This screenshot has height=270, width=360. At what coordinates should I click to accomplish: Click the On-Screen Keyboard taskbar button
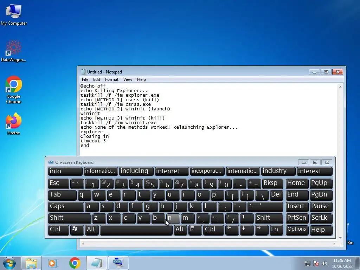point(118,263)
